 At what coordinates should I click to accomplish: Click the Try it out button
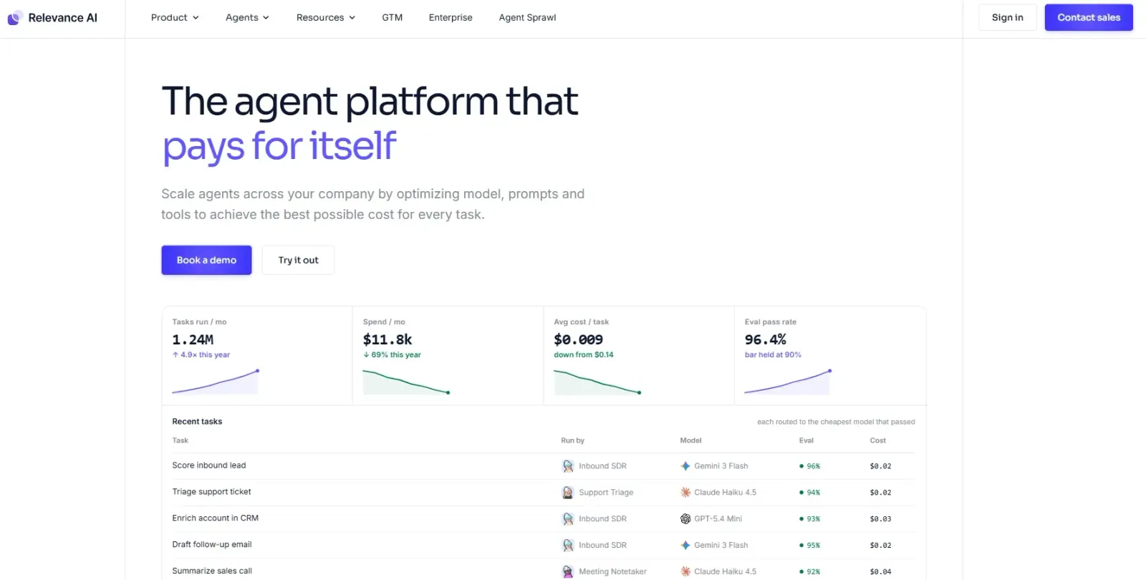[298, 260]
